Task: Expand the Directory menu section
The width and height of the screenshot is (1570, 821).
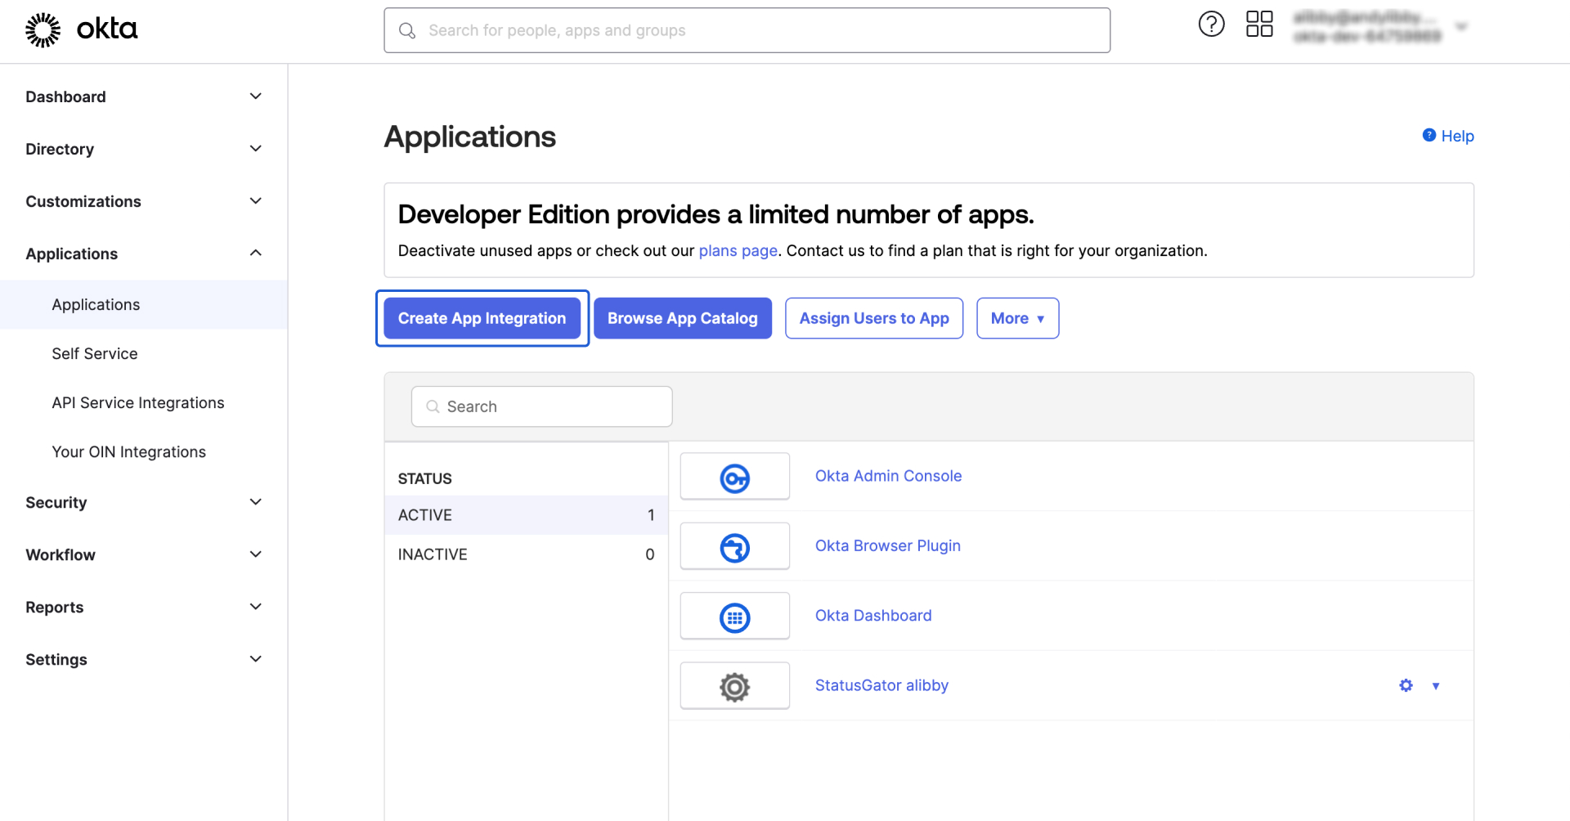Action: [255, 149]
